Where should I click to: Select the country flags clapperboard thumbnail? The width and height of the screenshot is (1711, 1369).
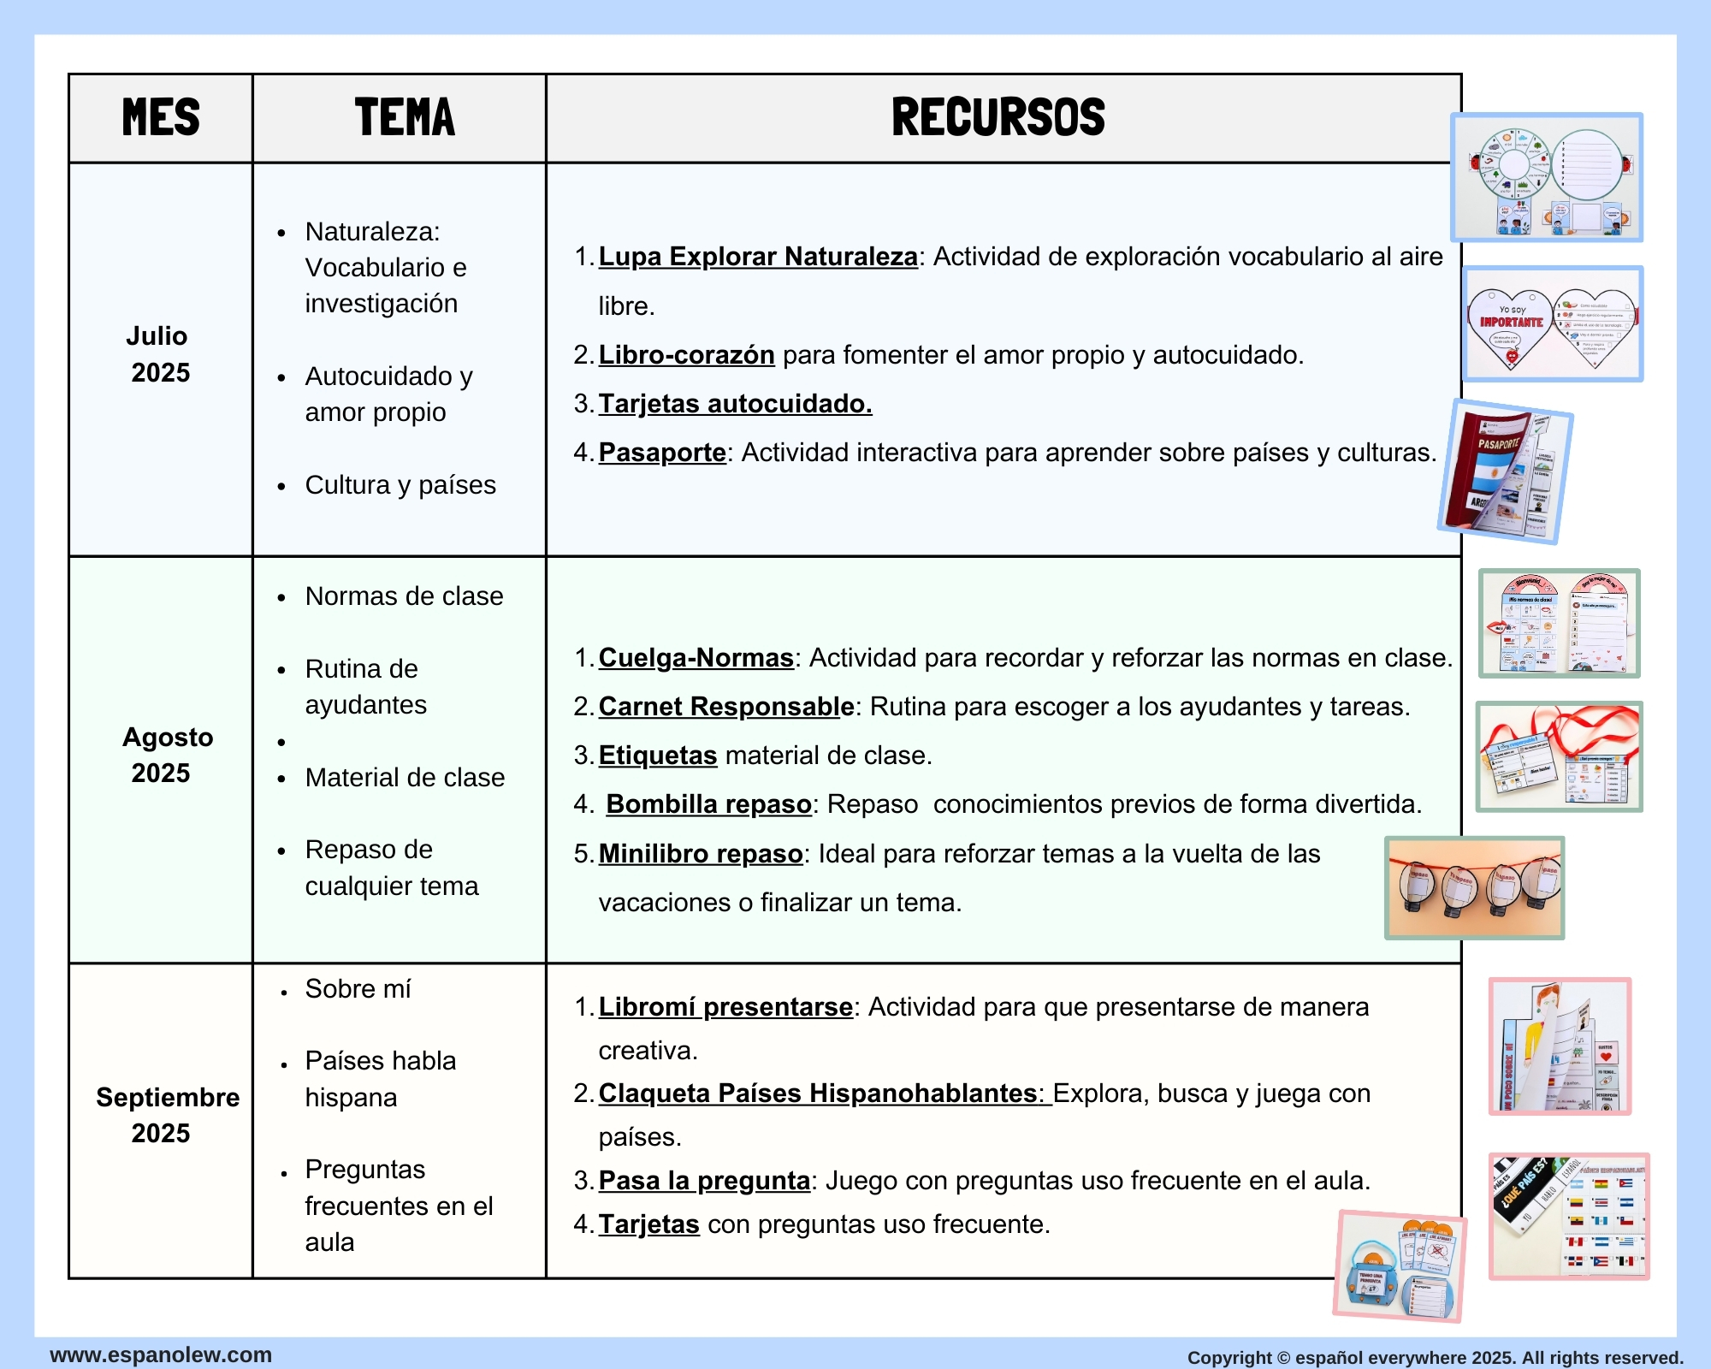(x=1569, y=1217)
